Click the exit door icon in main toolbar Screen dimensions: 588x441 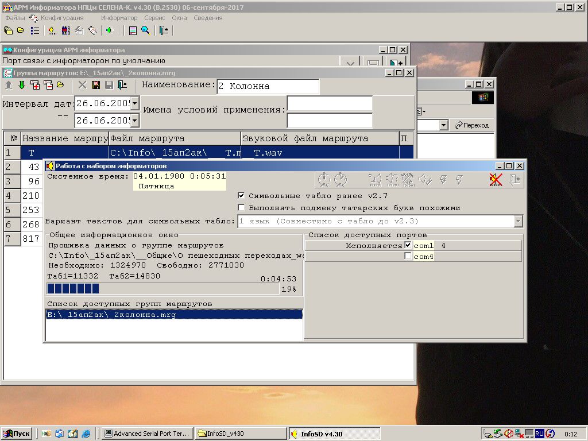click(164, 30)
